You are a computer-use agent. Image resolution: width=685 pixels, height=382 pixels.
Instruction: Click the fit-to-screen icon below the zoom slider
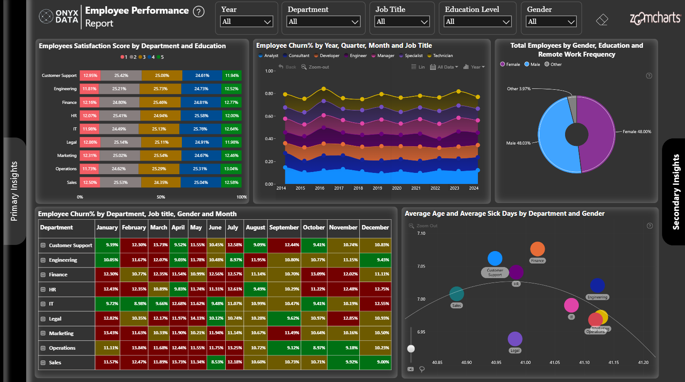411,369
